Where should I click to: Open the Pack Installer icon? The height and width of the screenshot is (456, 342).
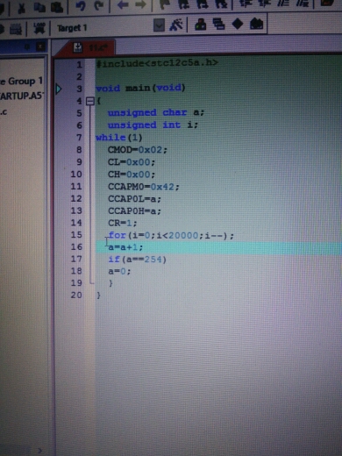coord(256,24)
